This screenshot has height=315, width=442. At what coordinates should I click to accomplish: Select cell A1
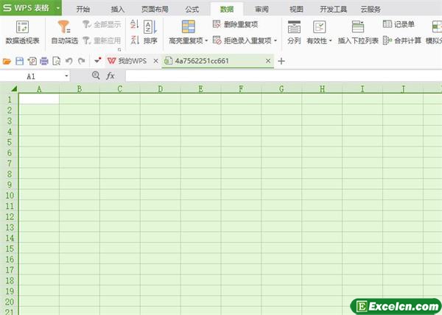(x=39, y=99)
